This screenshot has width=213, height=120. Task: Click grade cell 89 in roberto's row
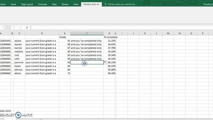coord(65,52)
